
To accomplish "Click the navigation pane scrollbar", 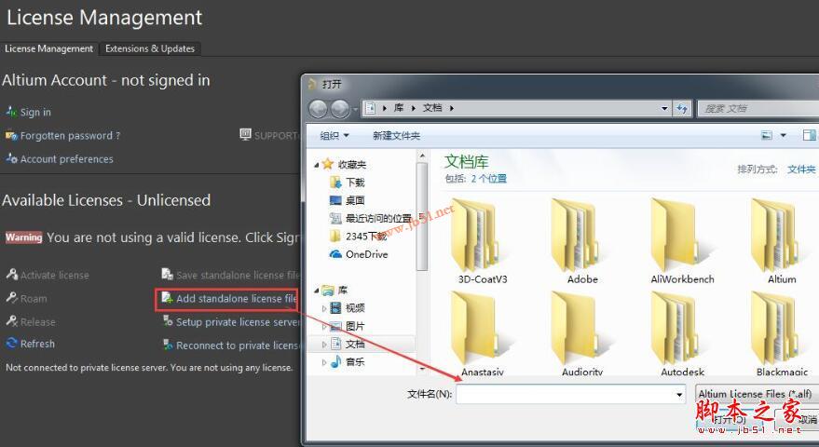I will [422, 216].
